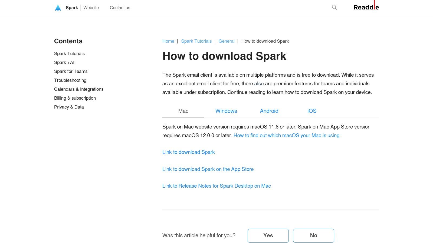433x243 pixels.
Task: Go to Home breadcrumb
Action: click(168, 41)
